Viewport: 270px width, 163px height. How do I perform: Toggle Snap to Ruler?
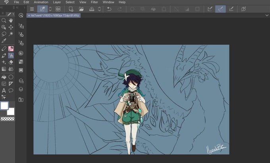click(x=210, y=9)
